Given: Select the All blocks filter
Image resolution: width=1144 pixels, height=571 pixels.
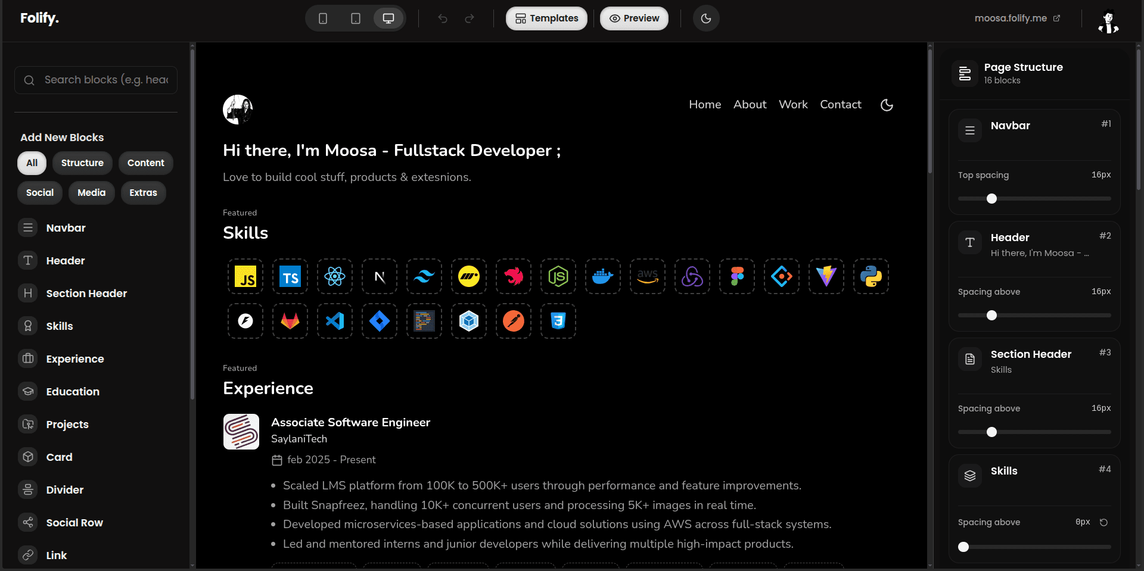Looking at the screenshot, I should pos(32,163).
